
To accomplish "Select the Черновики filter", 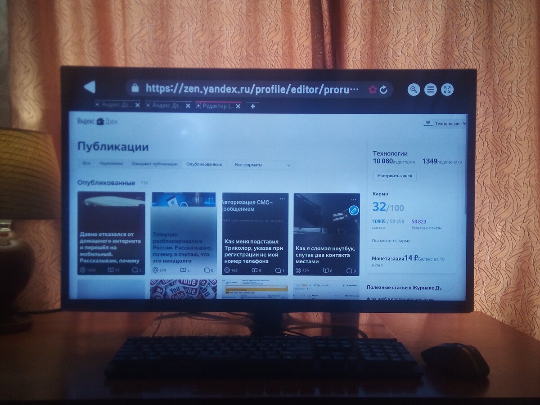I will [x=111, y=164].
